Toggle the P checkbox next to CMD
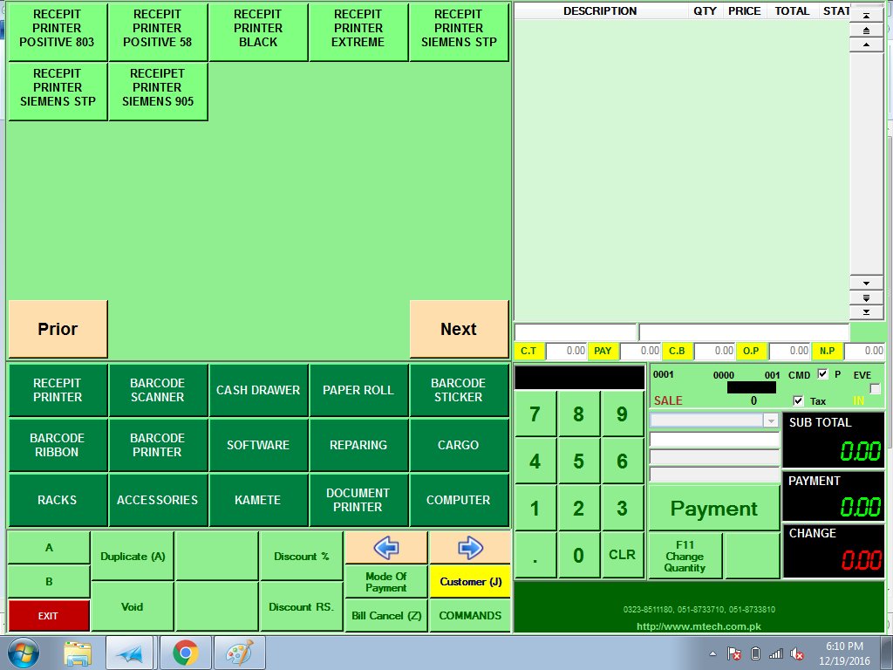Screen dimensions: 893x670 (x=822, y=374)
